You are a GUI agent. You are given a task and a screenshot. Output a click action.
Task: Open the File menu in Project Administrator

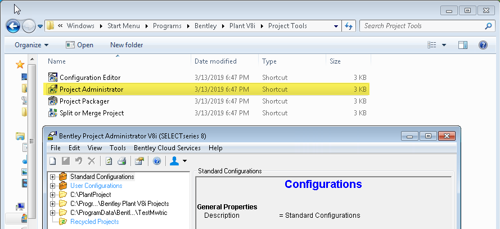(x=56, y=148)
